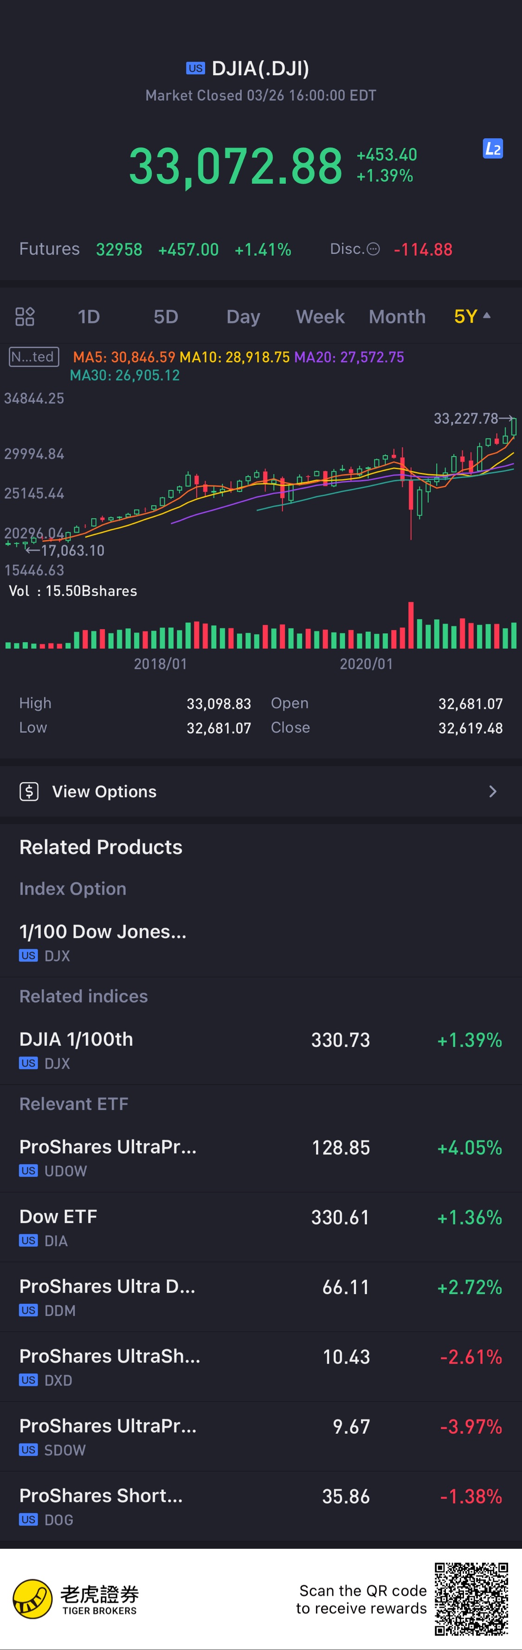Tap the tallest red volume bar
Screen dimensions: 522x1650
pyautogui.click(x=411, y=625)
